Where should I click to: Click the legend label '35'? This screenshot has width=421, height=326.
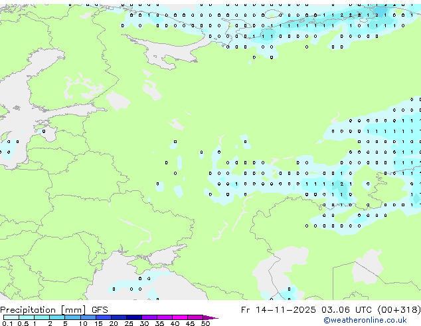coord(159,323)
